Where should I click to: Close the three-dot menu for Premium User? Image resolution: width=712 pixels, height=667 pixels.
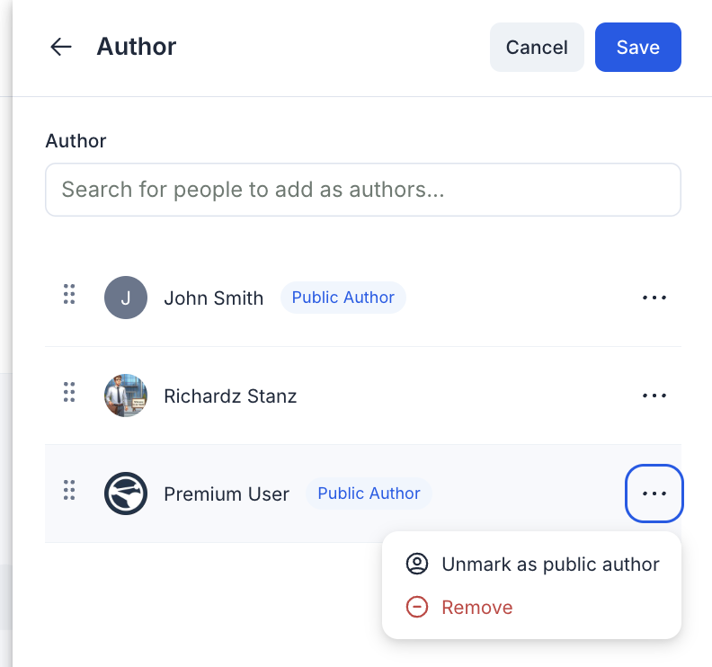[654, 494]
